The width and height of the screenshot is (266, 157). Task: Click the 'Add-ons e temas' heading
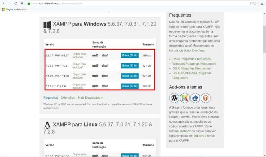(x=185, y=87)
